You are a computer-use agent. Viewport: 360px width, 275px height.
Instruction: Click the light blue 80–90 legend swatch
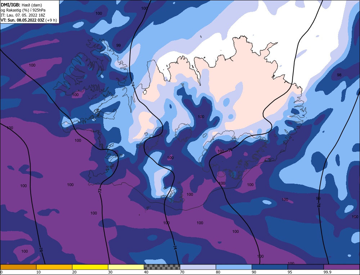tap(234, 267)
